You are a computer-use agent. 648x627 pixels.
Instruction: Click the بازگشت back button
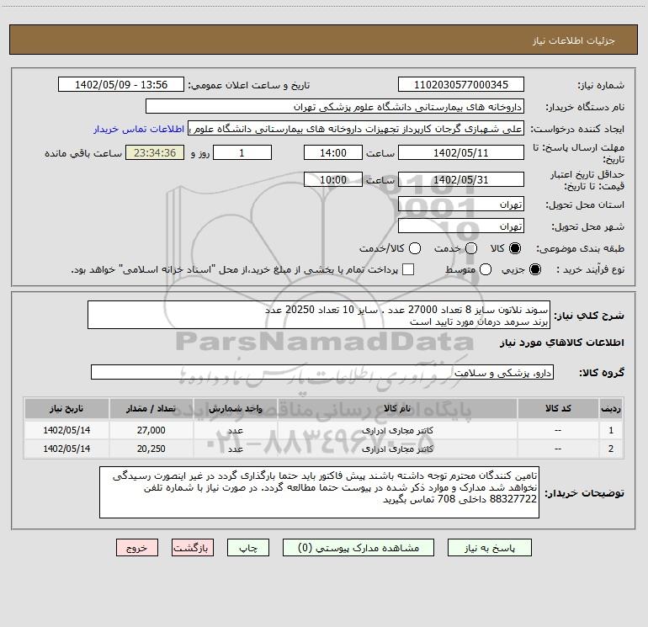(x=193, y=548)
